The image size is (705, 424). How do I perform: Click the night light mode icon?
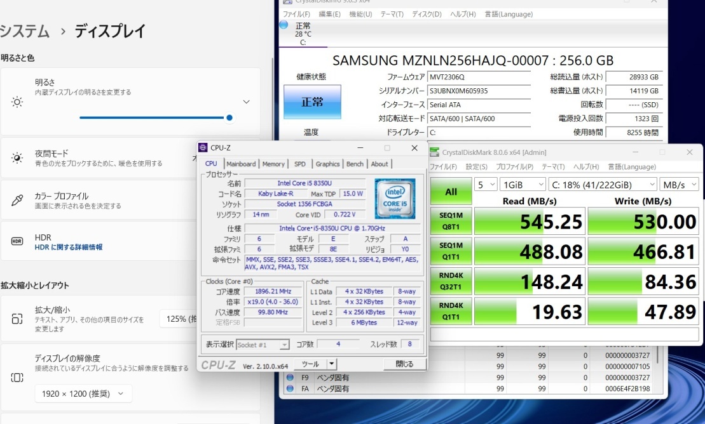[17, 157]
